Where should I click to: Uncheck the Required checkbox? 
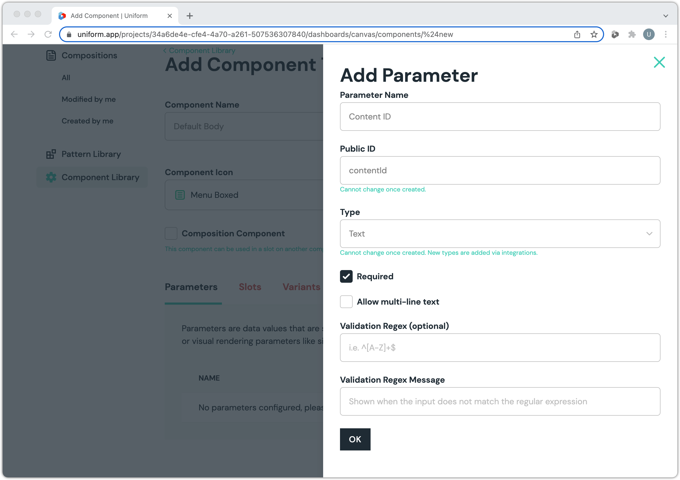click(346, 276)
